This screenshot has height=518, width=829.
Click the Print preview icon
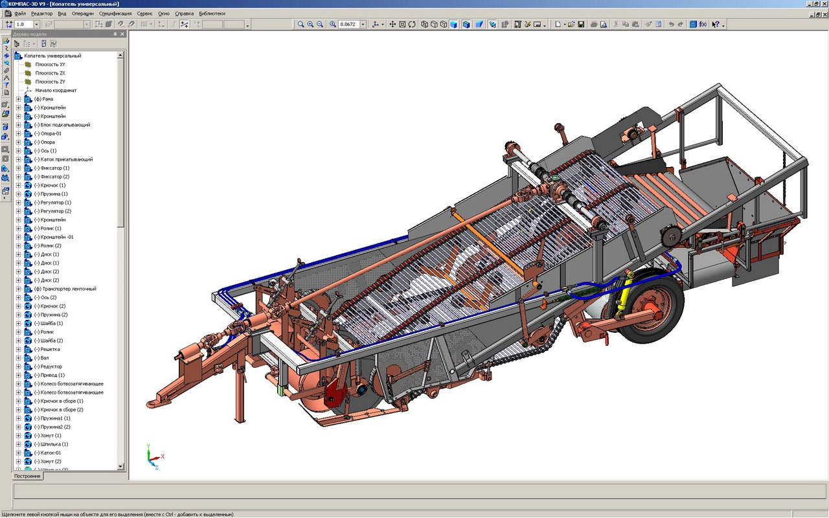click(x=604, y=25)
